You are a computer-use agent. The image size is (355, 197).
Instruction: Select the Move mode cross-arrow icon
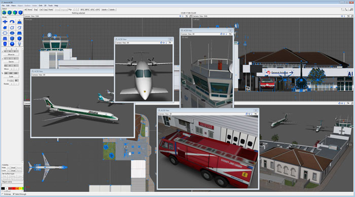pos(5,22)
